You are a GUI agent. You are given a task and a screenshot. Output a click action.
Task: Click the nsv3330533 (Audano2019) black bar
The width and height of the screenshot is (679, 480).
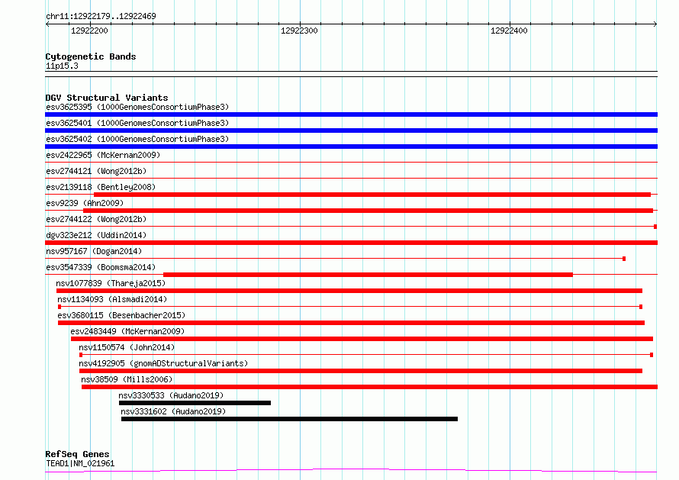point(195,403)
